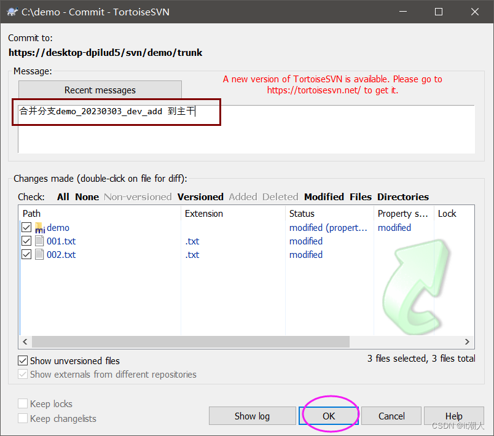Check None link
The width and height of the screenshot is (494, 436).
(87, 197)
